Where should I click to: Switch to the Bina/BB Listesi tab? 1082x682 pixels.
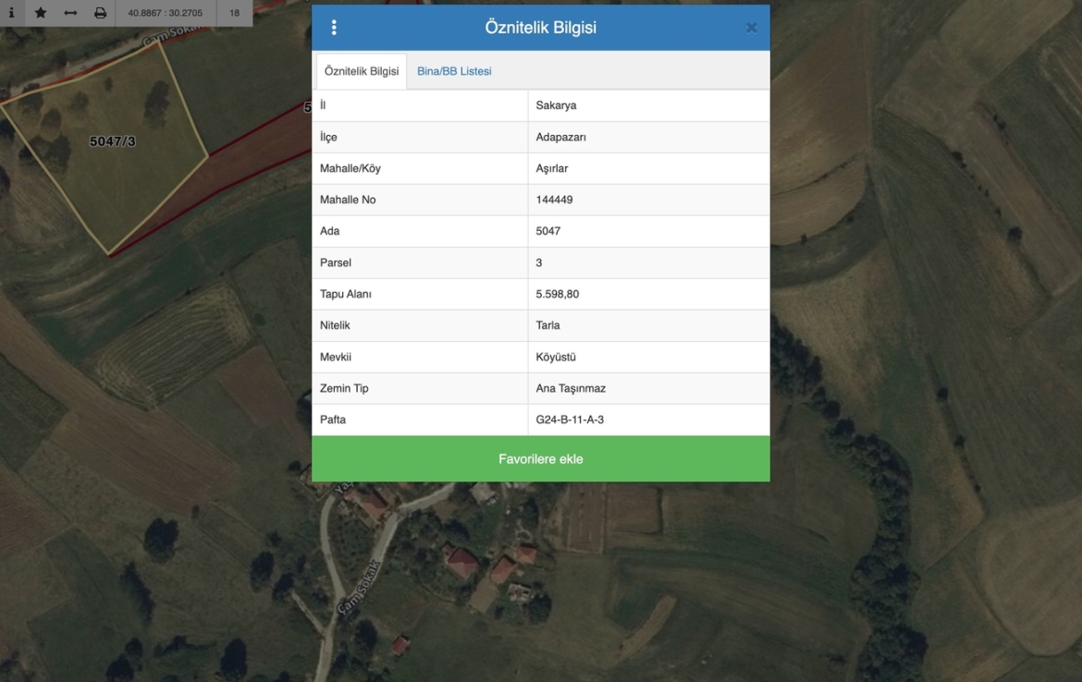[454, 71]
